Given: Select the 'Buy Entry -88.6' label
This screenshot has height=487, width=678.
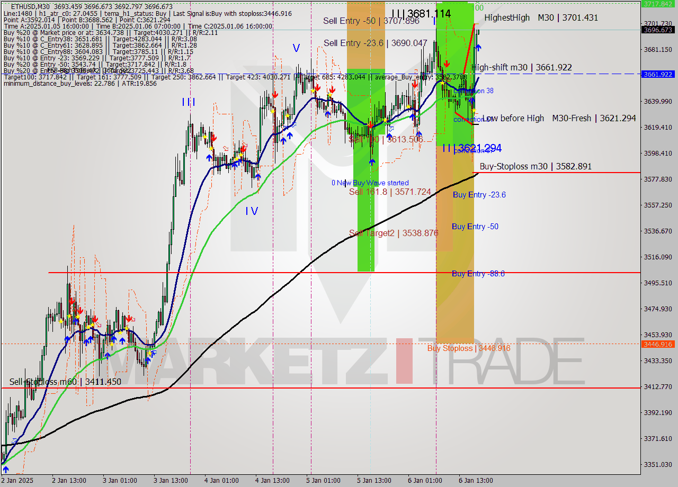Looking at the screenshot, I should tap(478, 274).
